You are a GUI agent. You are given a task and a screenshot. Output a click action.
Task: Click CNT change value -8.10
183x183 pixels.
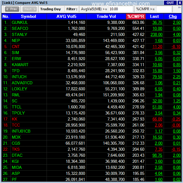[176, 47]
